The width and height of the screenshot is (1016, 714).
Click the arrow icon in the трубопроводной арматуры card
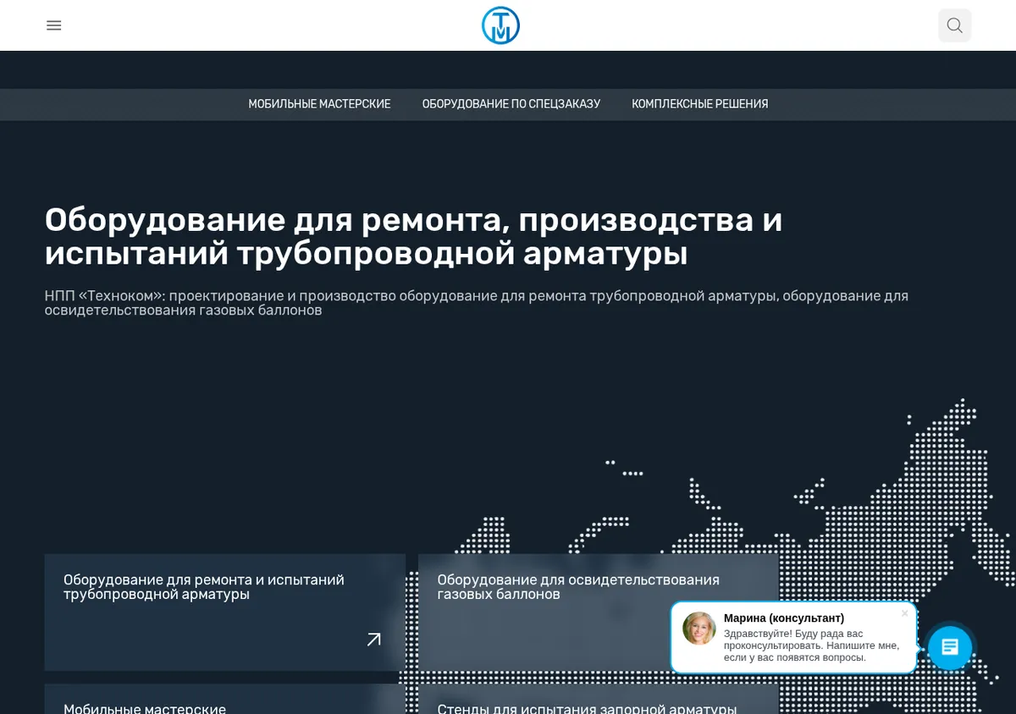click(x=373, y=640)
